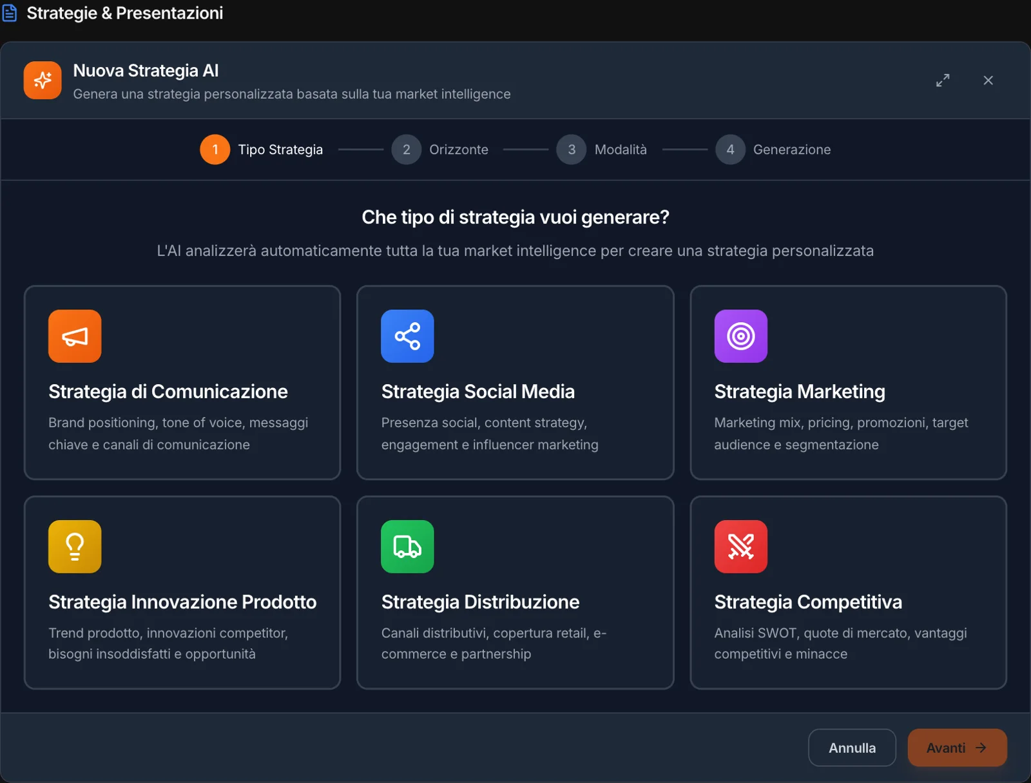Choose the Strategia di Comunicazione title
The height and width of the screenshot is (783, 1031).
tap(168, 391)
